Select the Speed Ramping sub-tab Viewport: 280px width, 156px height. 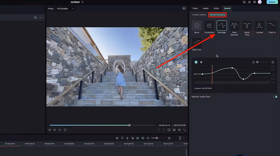click(217, 15)
